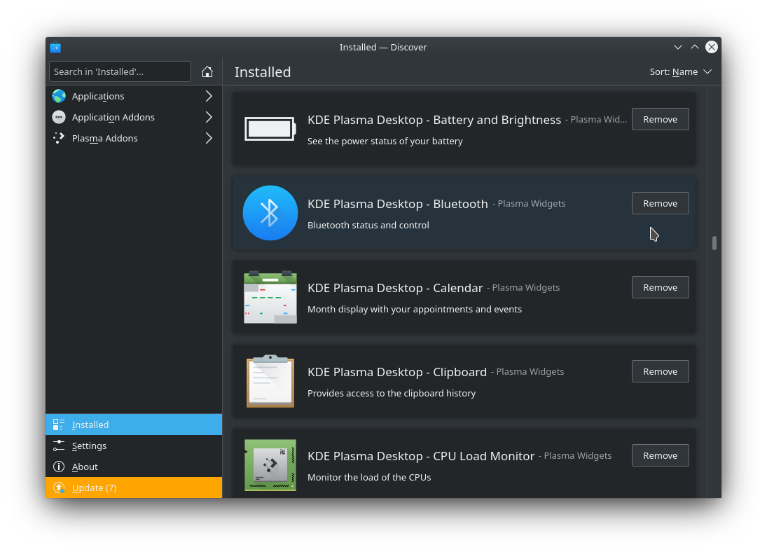Click 'Month display with your appointments and events'
Viewport: 767px width, 552px height.
(x=415, y=310)
